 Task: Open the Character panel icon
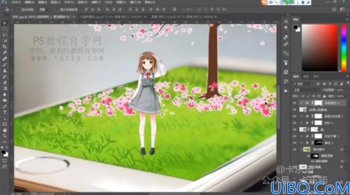coord(286,22)
